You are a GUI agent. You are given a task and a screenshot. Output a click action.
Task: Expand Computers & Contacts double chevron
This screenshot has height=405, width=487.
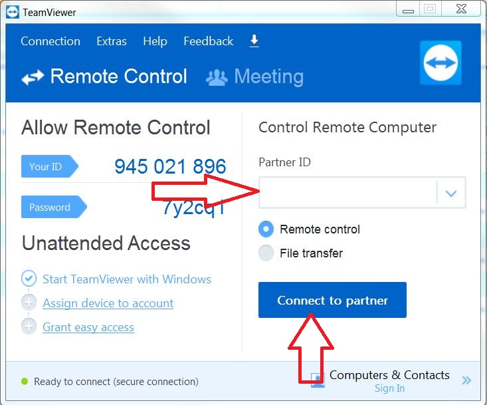coord(466,380)
